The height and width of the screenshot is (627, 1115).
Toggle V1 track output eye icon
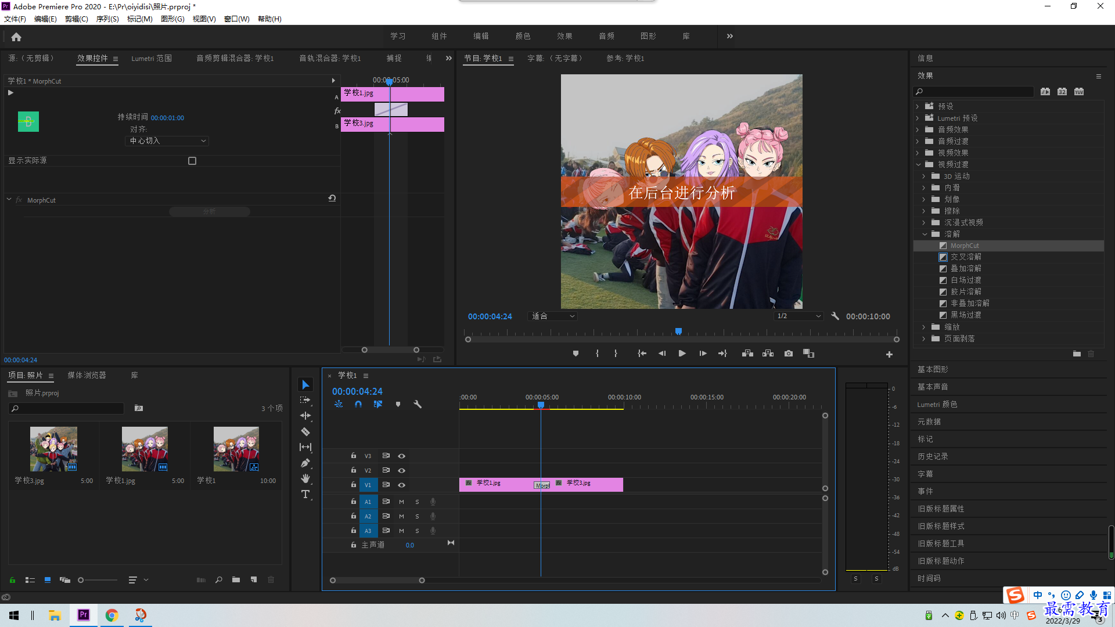point(401,485)
